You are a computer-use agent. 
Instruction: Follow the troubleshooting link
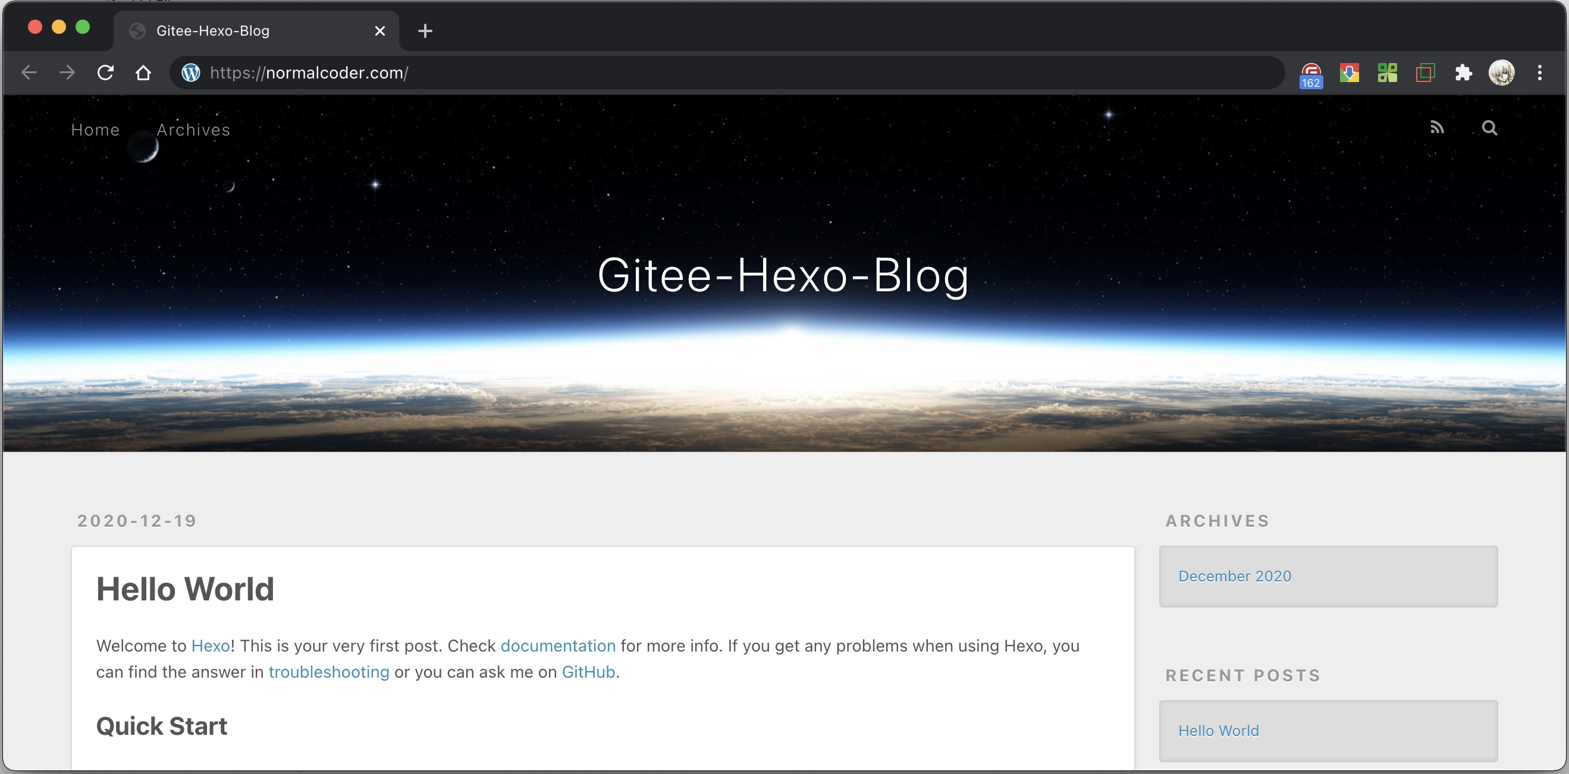(x=328, y=672)
